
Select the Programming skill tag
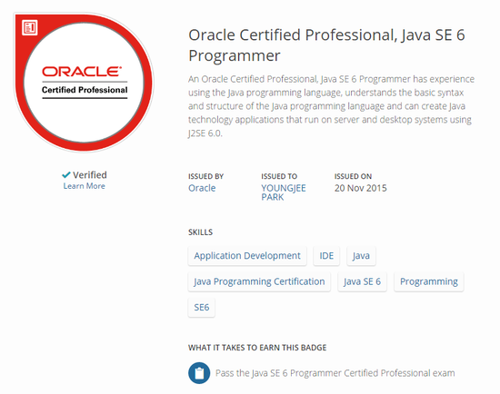click(x=428, y=281)
